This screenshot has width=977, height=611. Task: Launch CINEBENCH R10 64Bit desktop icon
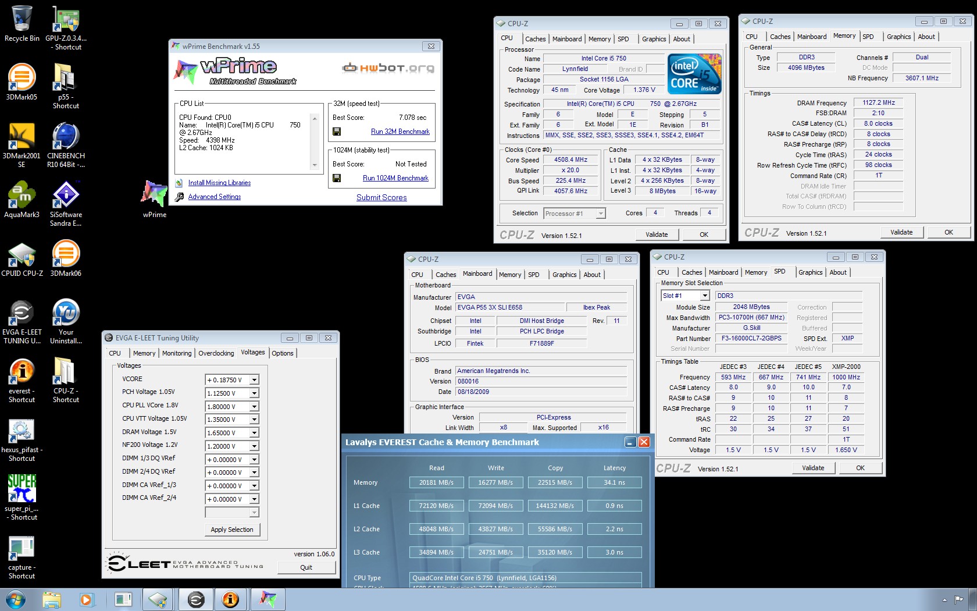pos(66,145)
